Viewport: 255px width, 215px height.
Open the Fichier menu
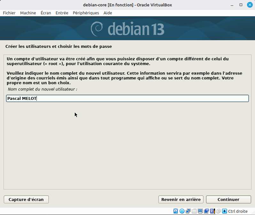click(9, 13)
